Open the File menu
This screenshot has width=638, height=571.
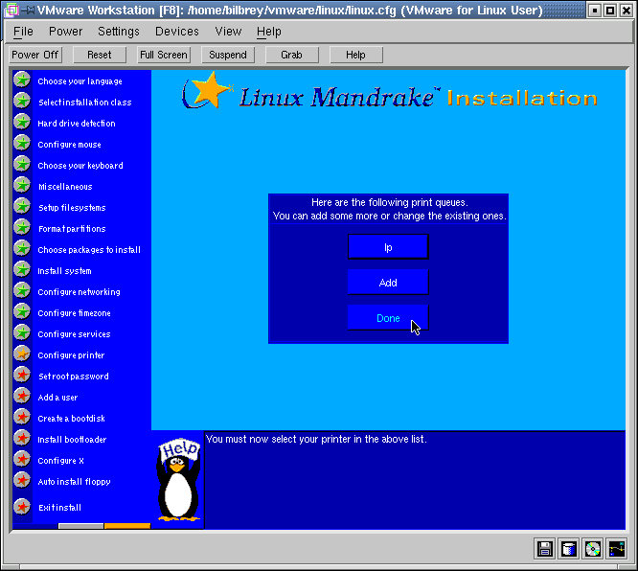(x=23, y=32)
